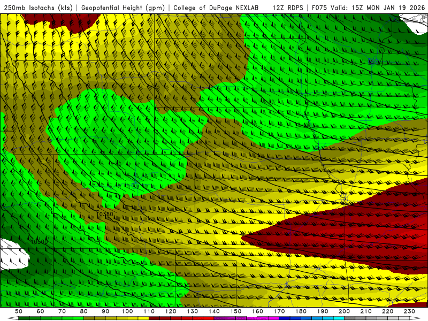Click the 50 value on the color scale

click(x=19, y=311)
